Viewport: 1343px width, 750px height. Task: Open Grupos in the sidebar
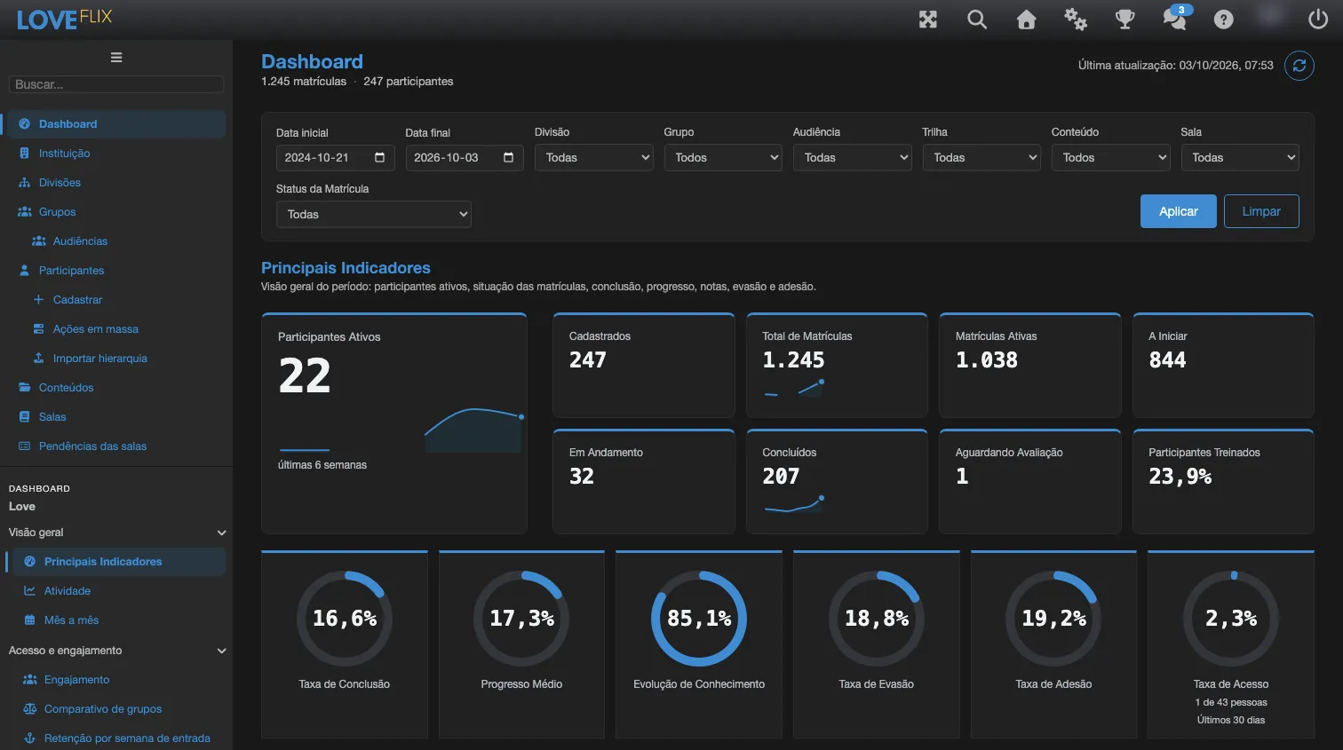tap(115, 212)
